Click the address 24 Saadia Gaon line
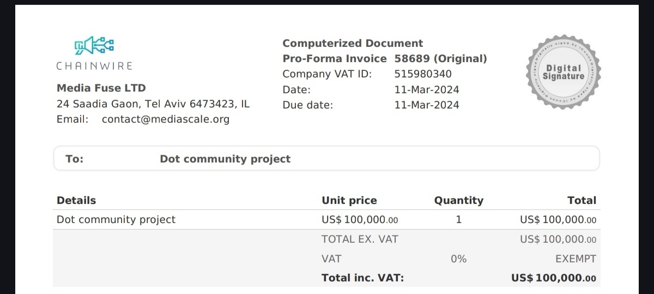This screenshot has height=294, width=654. click(153, 104)
